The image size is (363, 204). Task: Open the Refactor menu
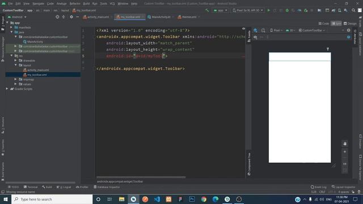[75, 4]
